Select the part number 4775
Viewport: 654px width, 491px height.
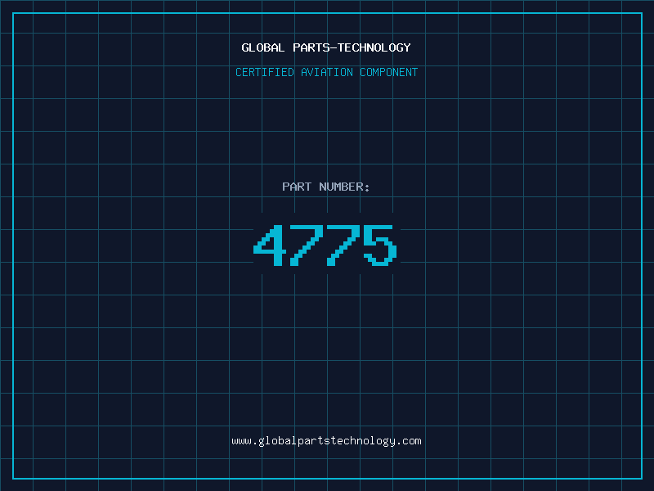pos(325,245)
